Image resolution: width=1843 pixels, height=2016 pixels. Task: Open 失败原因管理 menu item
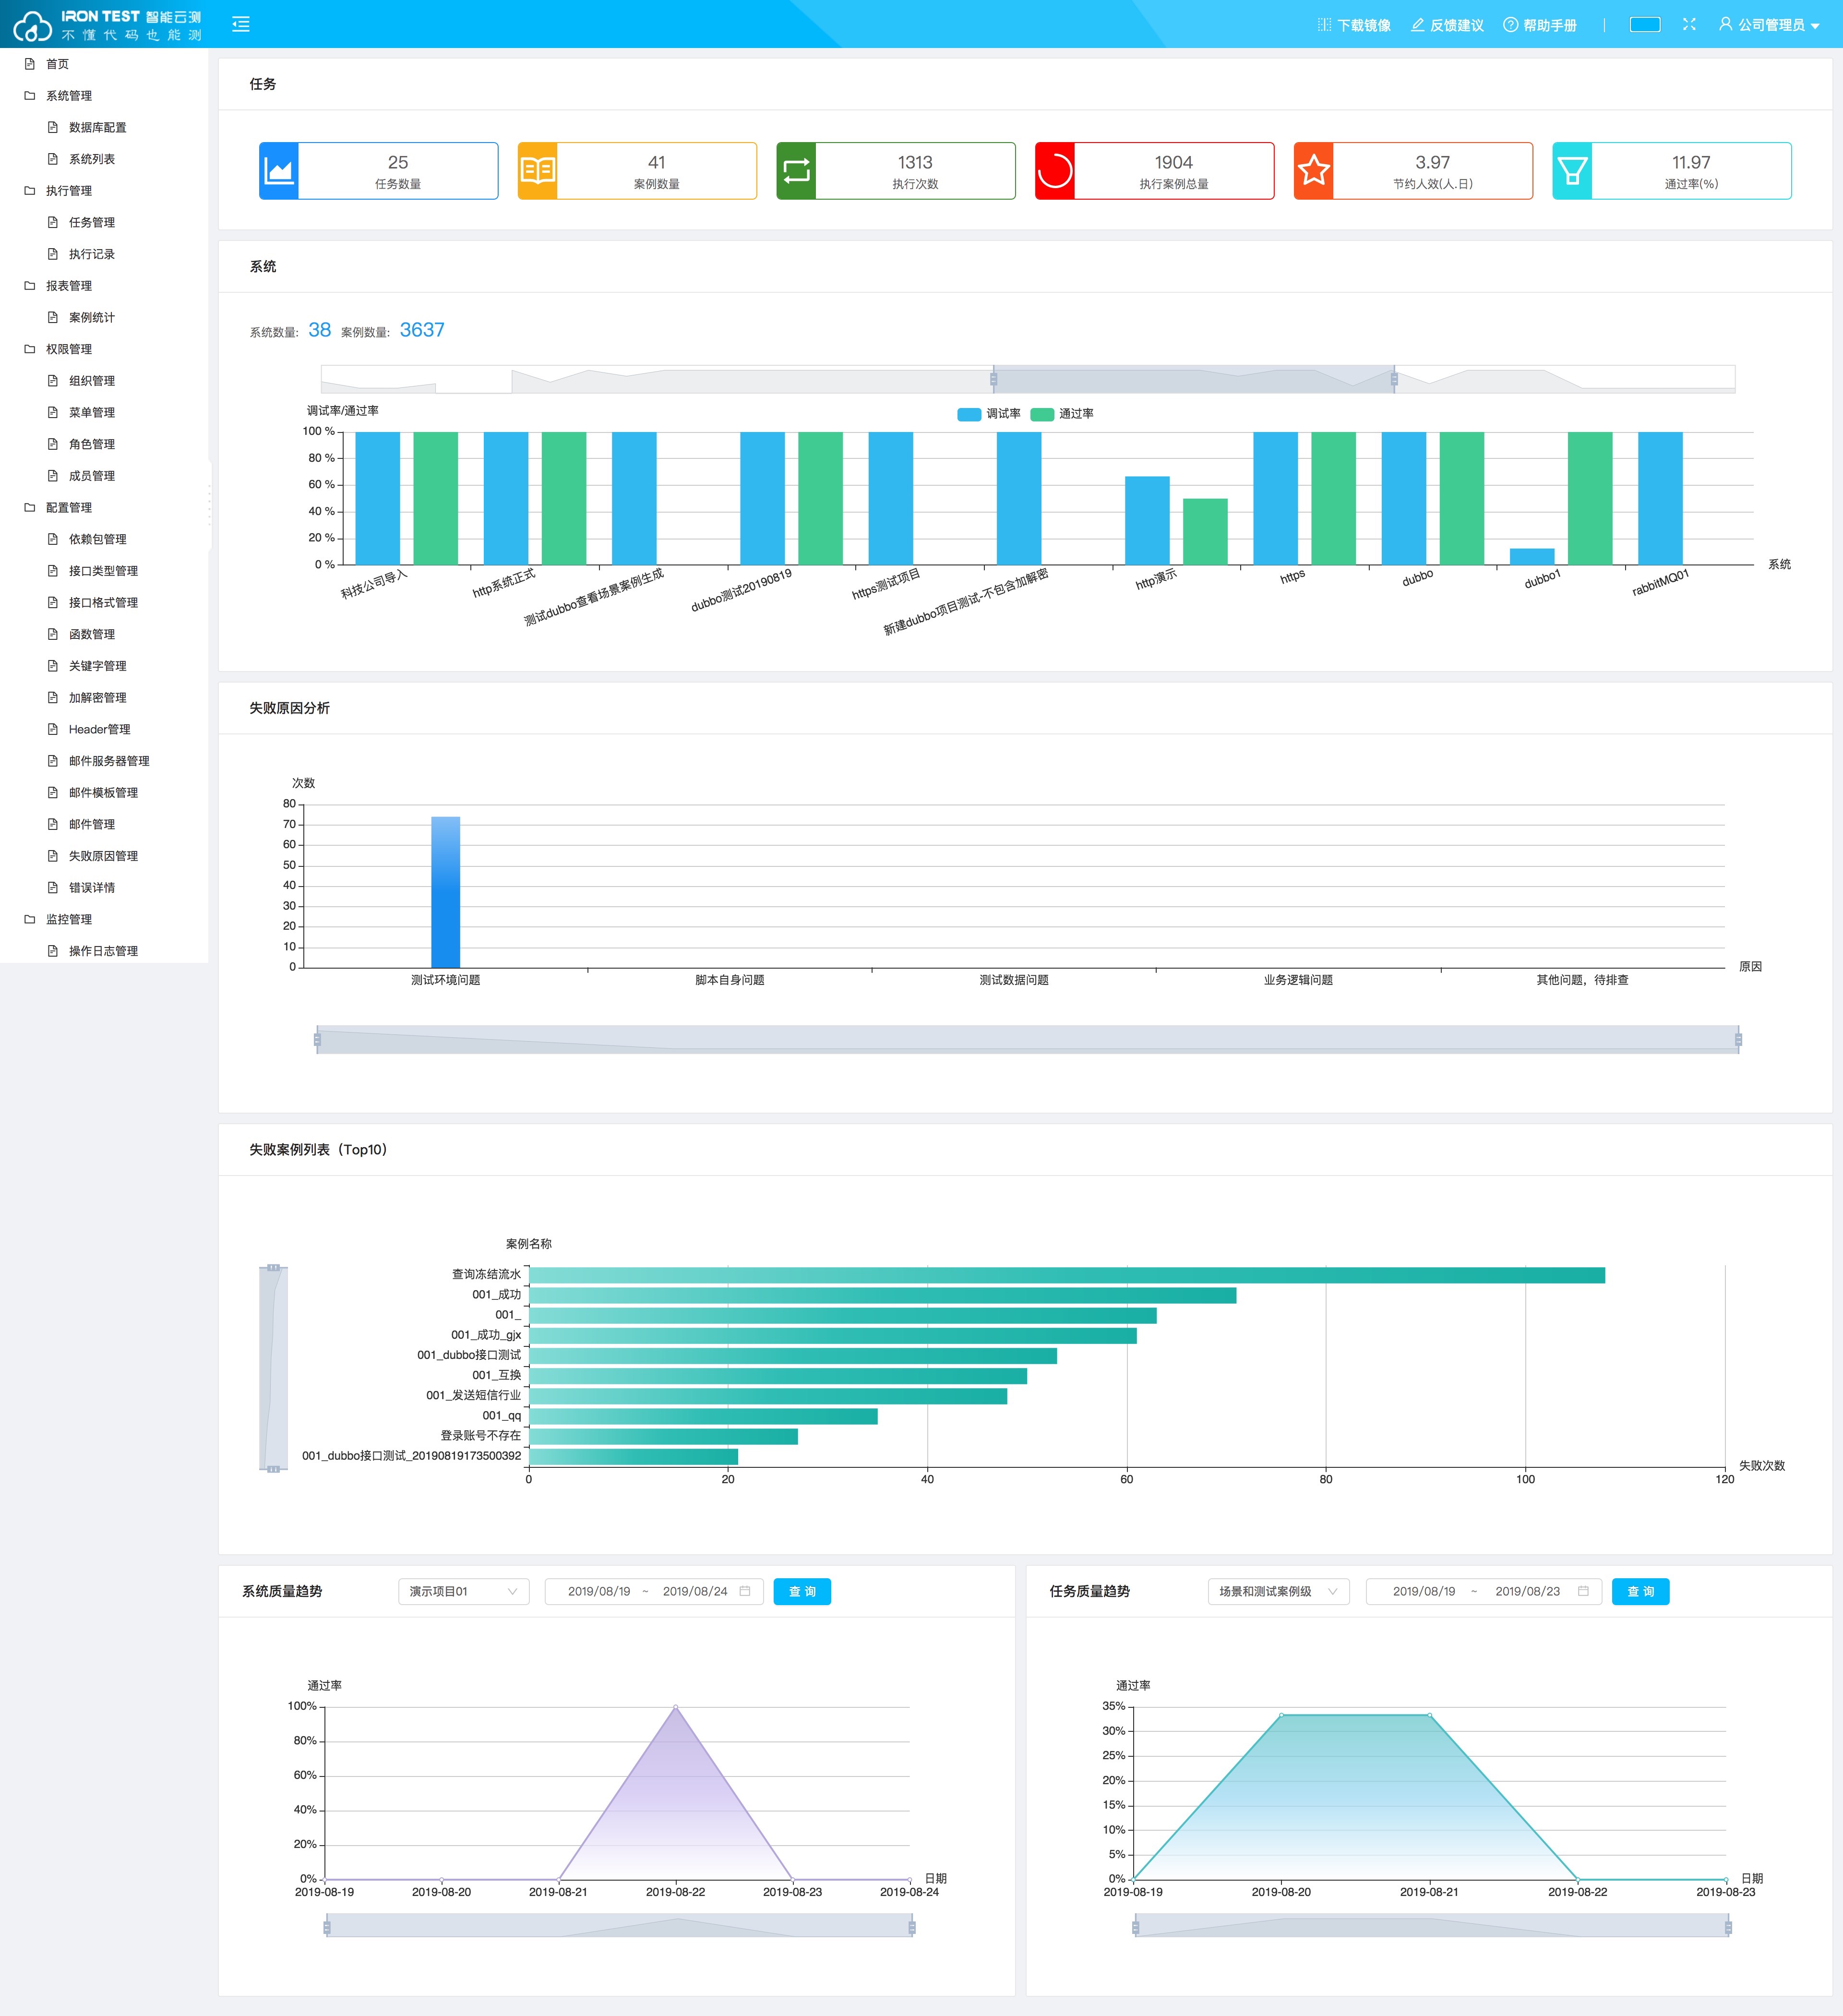click(x=104, y=856)
